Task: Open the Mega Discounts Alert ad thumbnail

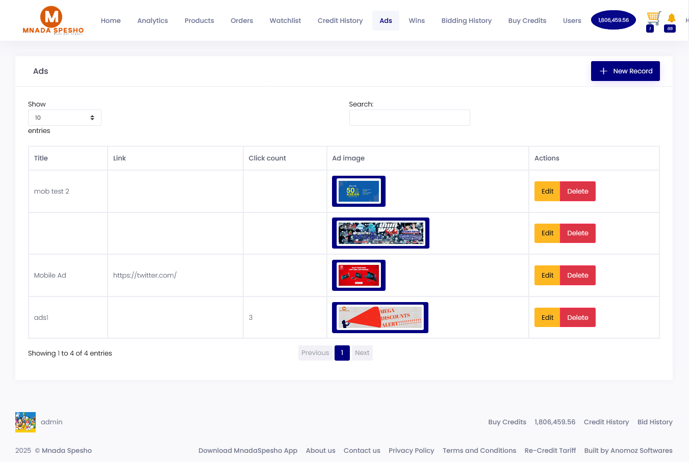Action: (380, 318)
